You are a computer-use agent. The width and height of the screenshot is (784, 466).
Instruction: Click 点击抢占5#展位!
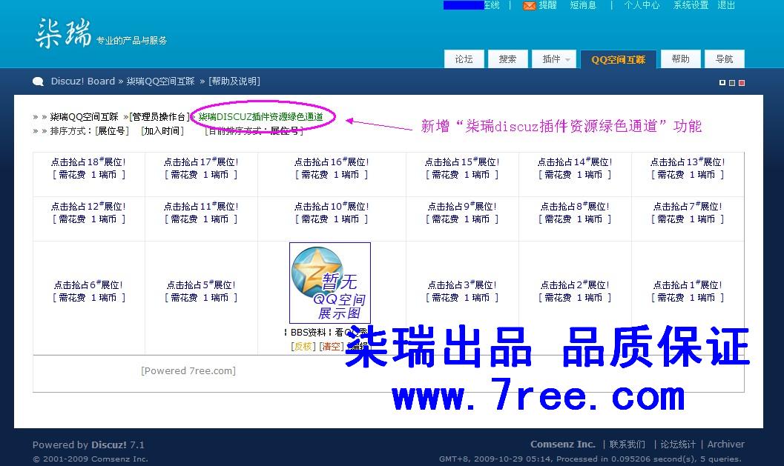coord(201,284)
